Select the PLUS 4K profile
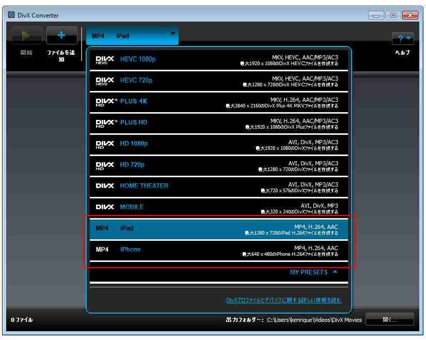 click(219, 102)
